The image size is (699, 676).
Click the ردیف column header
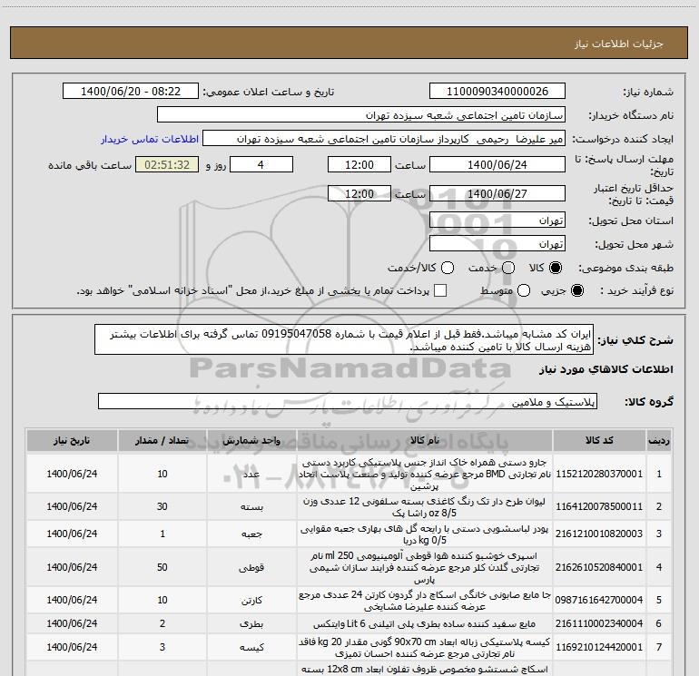[658, 440]
